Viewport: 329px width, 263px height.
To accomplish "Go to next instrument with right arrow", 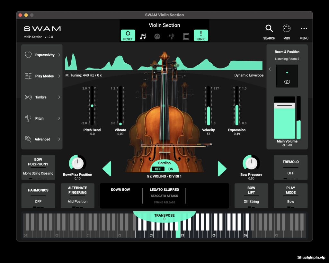I will click(222, 169).
